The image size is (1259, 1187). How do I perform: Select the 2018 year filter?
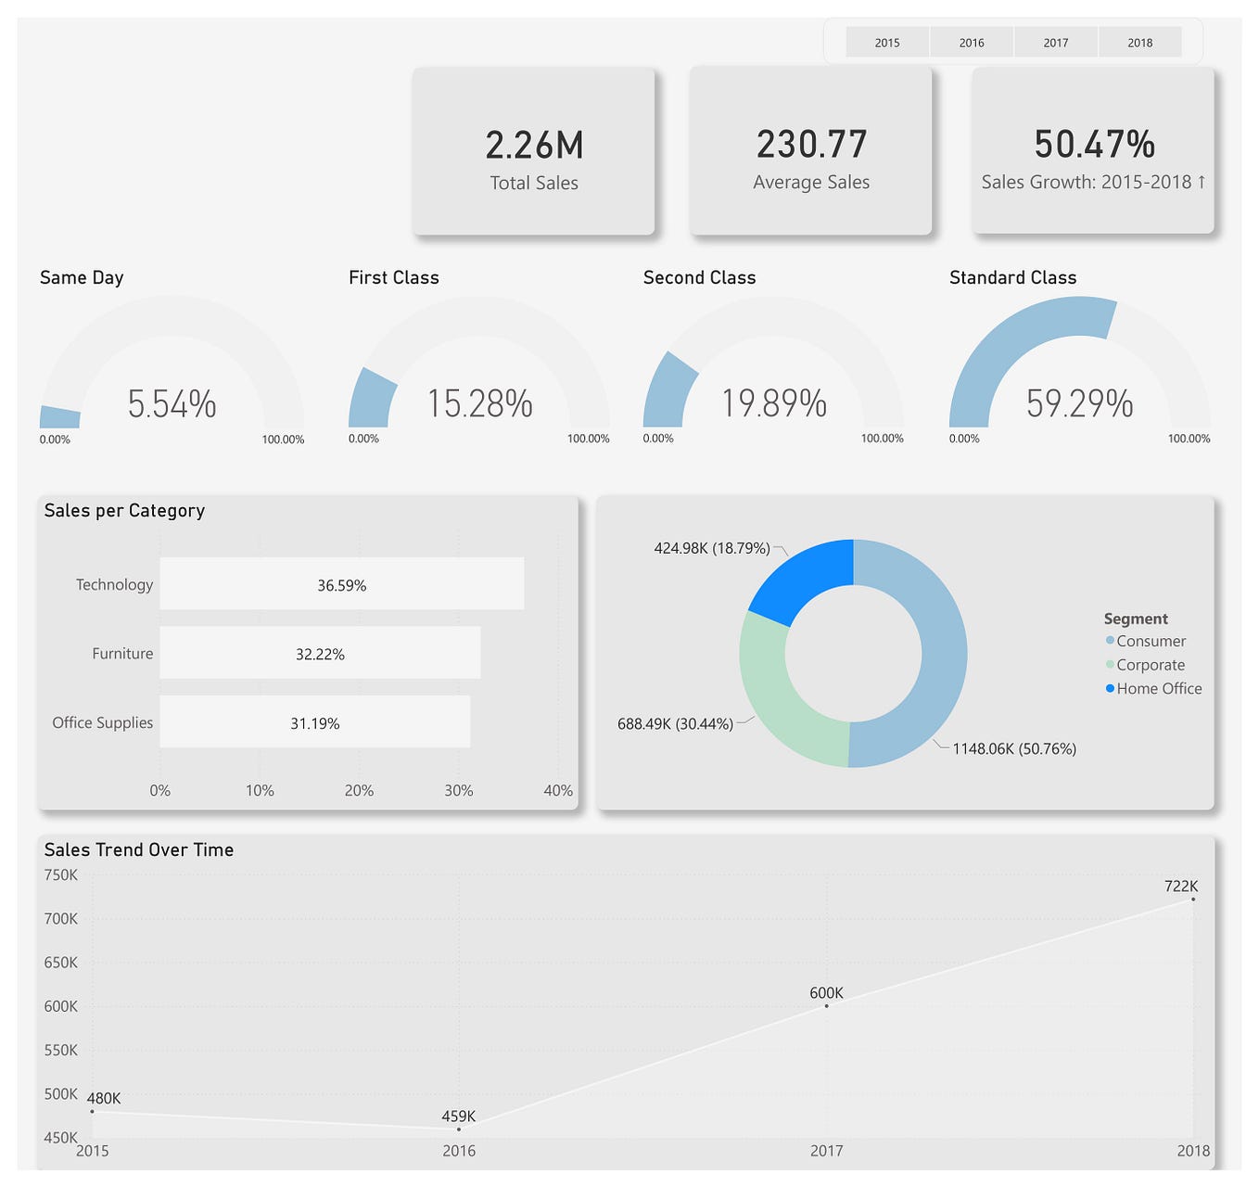[1139, 42]
